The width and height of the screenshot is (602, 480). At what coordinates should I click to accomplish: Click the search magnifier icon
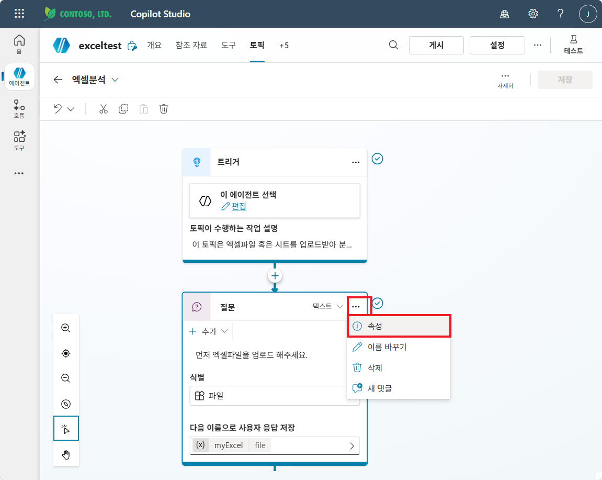393,45
